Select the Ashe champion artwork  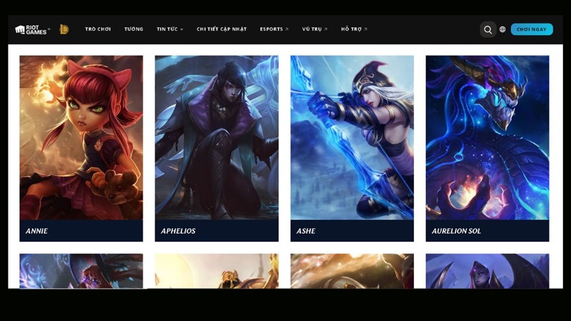pos(352,138)
